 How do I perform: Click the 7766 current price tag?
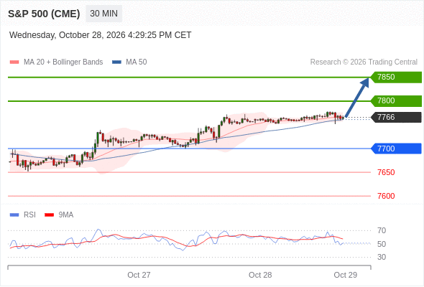[x=396, y=117]
